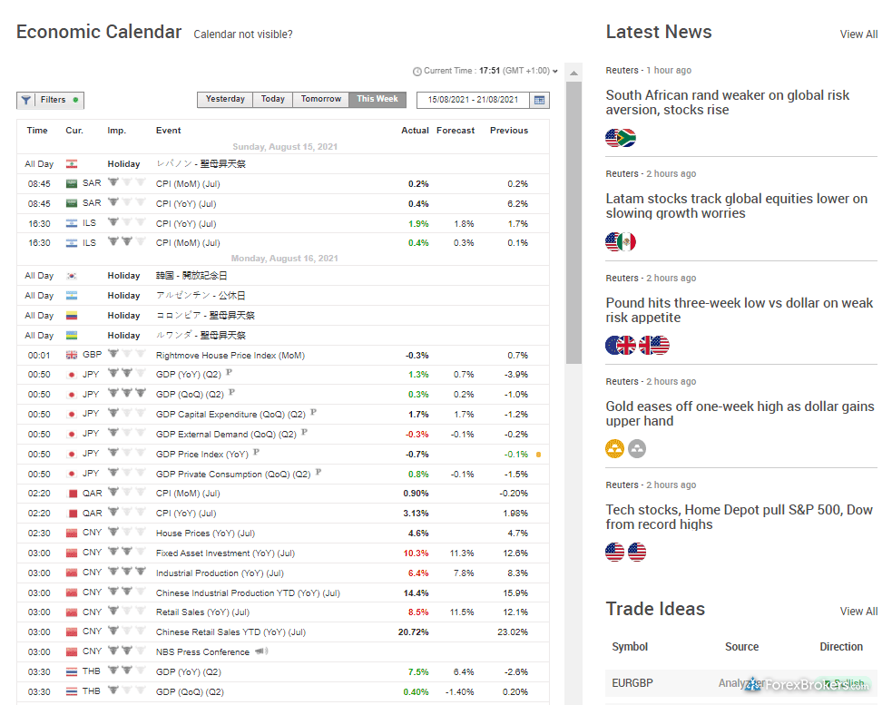The width and height of the screenshot is (892, 705).
Task: Click the gold coin icon under Gold news
Action: (615, 449)
